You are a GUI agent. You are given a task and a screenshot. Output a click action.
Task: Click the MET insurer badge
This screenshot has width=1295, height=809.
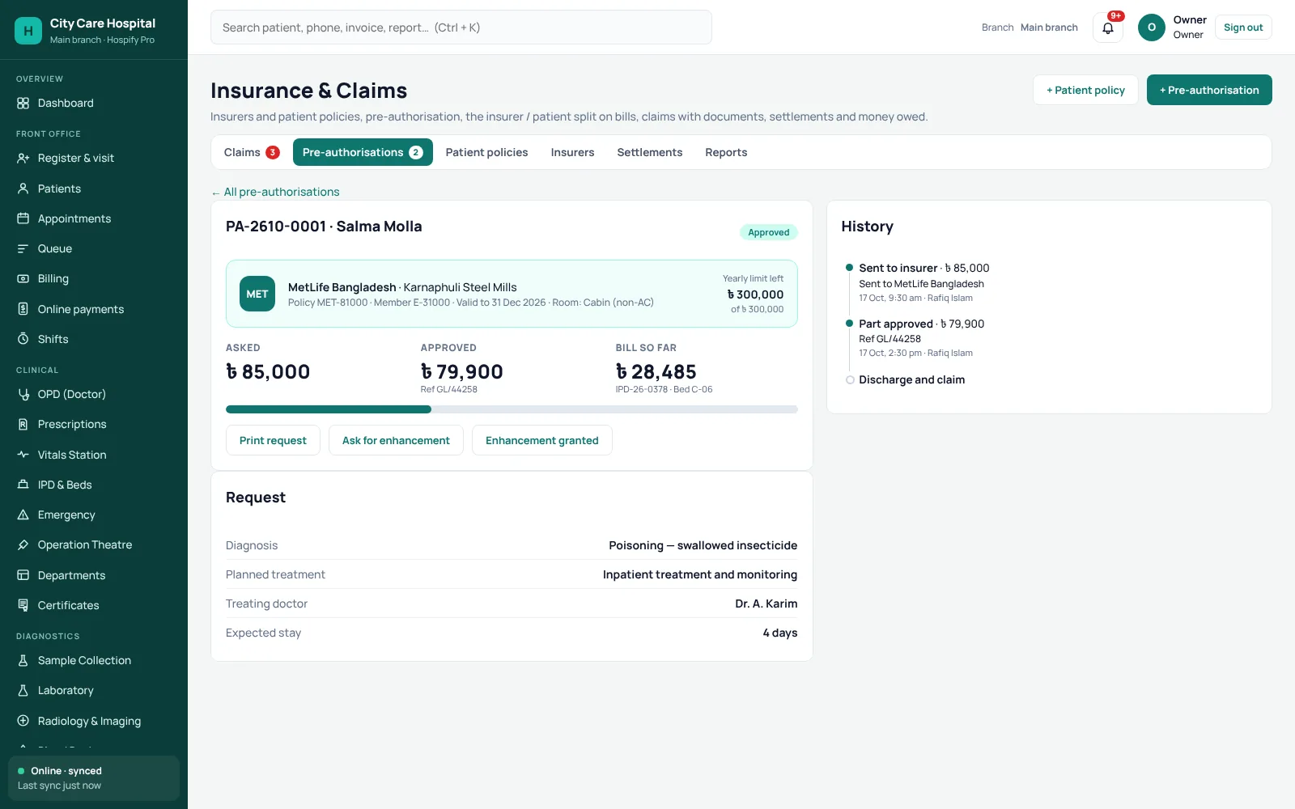coord(257,294)
